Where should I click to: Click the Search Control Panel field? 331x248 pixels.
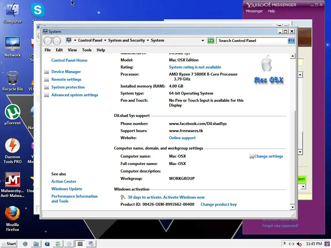coord(252,40)
